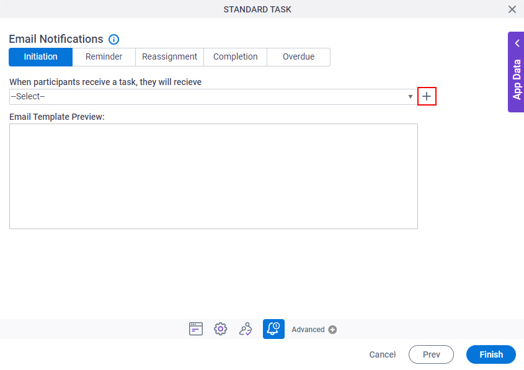Open the participants icon tab
Viewport: 524px width, 370px height.
(x=246, y=329)
